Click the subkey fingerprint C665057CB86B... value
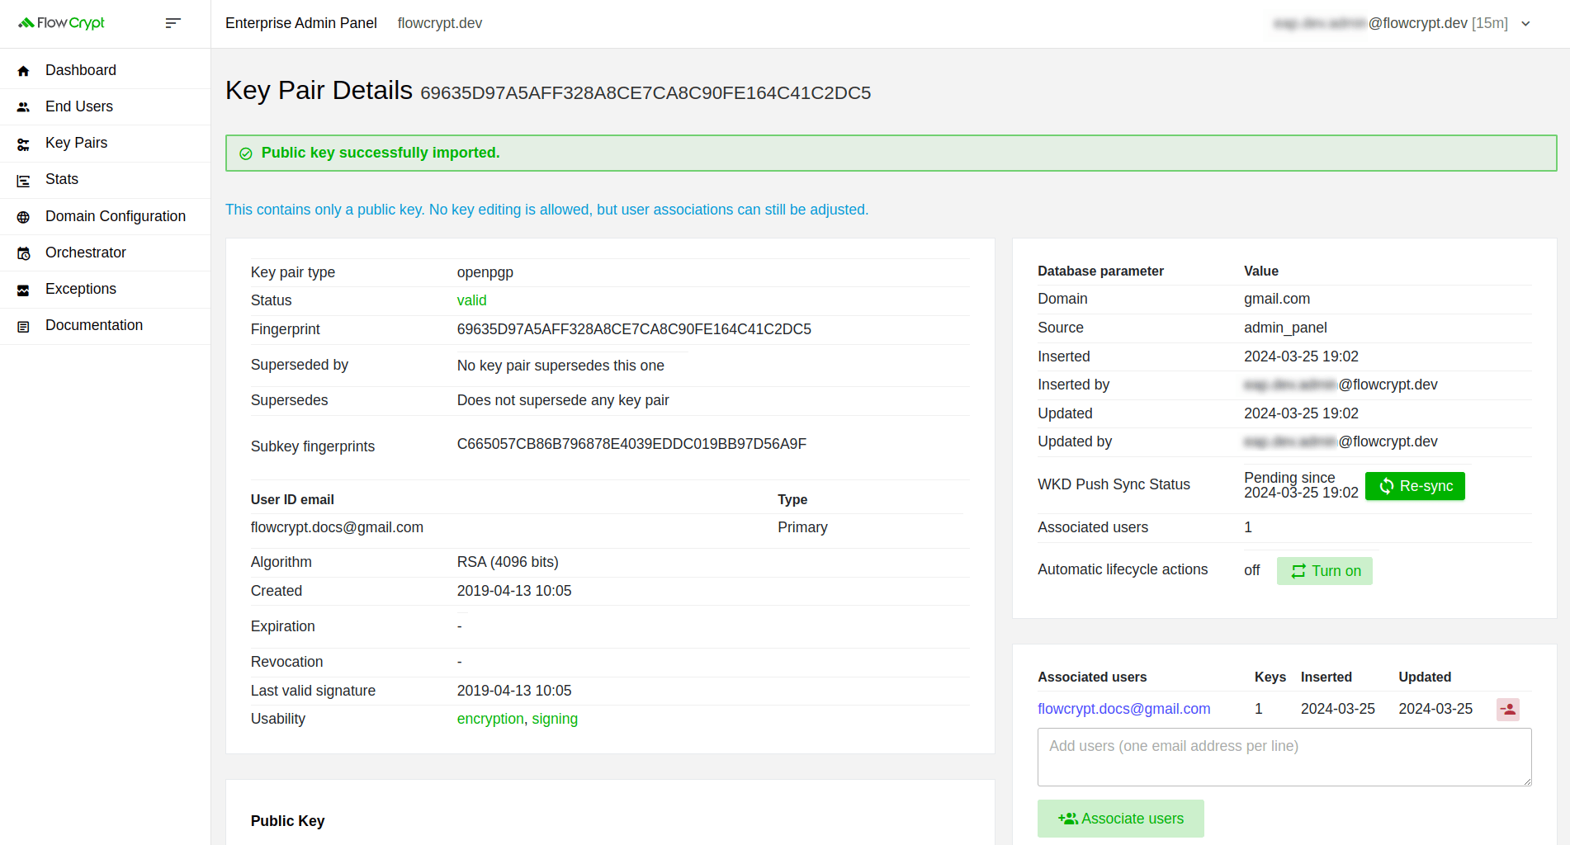 click(631, 444)
